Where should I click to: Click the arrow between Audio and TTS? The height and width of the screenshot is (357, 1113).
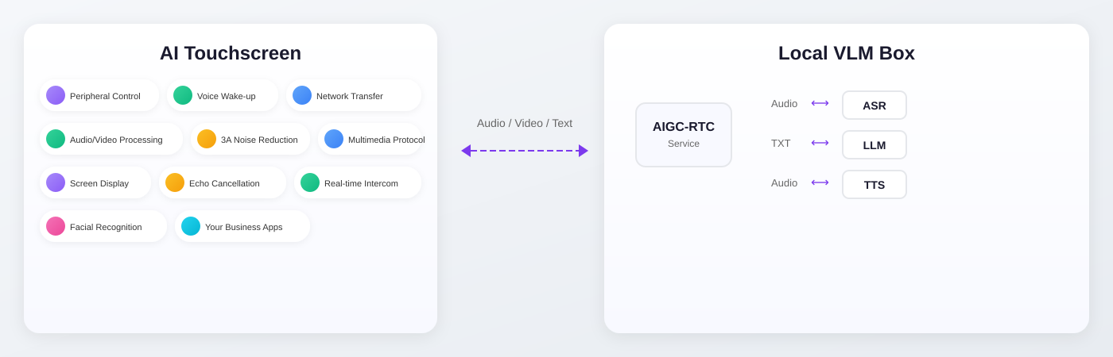pyautogui.click(x=820, y=182)
